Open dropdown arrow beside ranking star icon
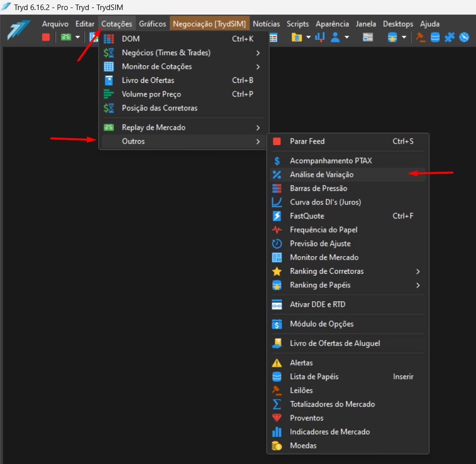476x464 pixels. point(404,37)
